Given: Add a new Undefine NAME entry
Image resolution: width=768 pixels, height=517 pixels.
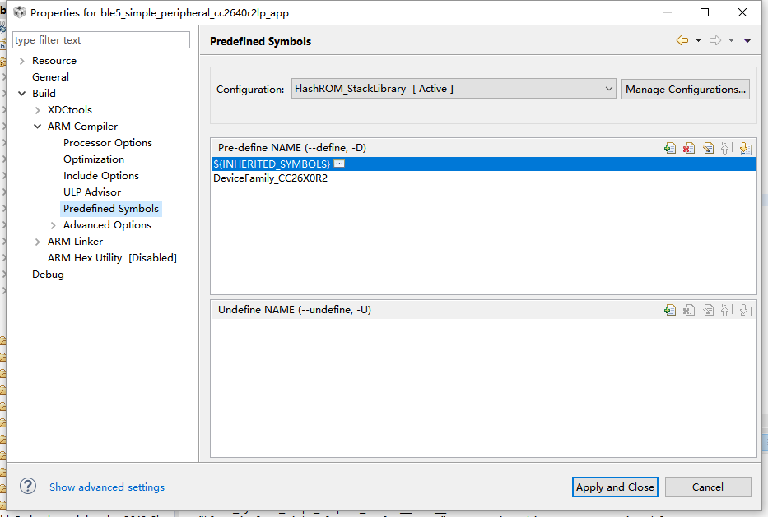Looking at the screenshot, I should (x=670, y=310).
